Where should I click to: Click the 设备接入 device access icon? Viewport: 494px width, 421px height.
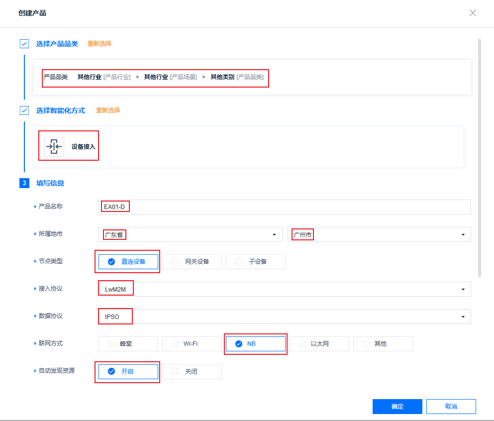coord(54,147)
